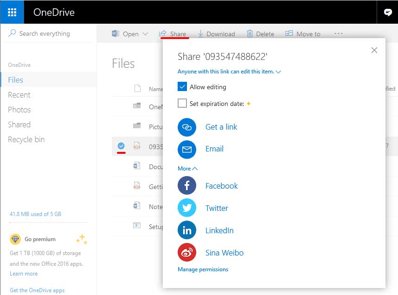This screenshot has width=398, height=295.
Task: Click the Learn more link
Action: [x=24, y=274]
